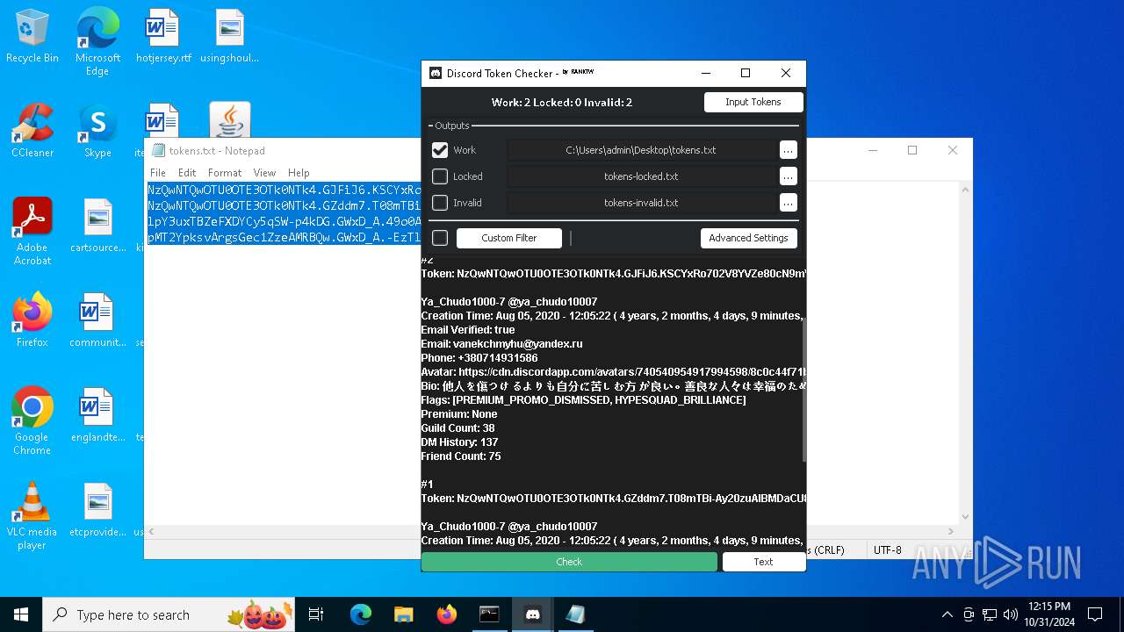Launch CCleaner from the desktop
1124x632 pixels.
click(x=32, y=131)
